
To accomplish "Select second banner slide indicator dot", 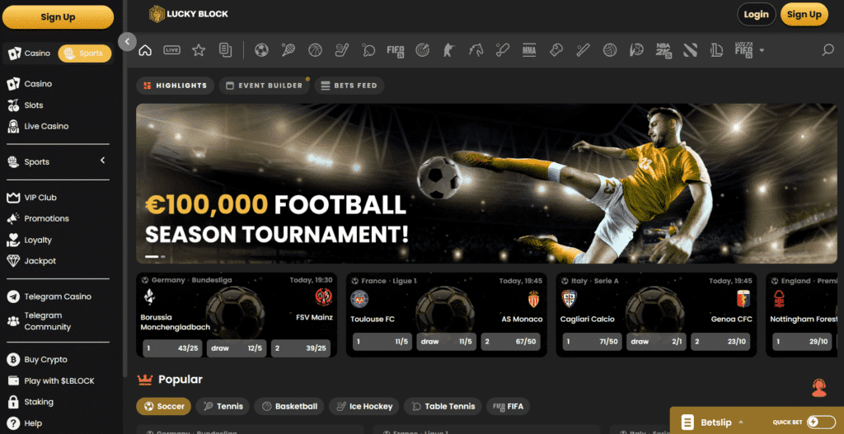I will (x=163, y=256).
